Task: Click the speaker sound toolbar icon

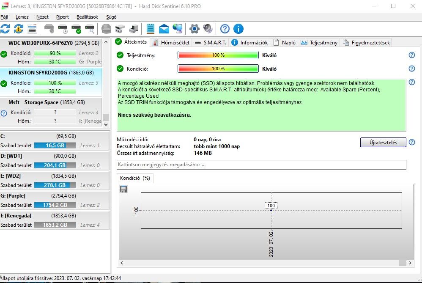Action: pos(208,28)
